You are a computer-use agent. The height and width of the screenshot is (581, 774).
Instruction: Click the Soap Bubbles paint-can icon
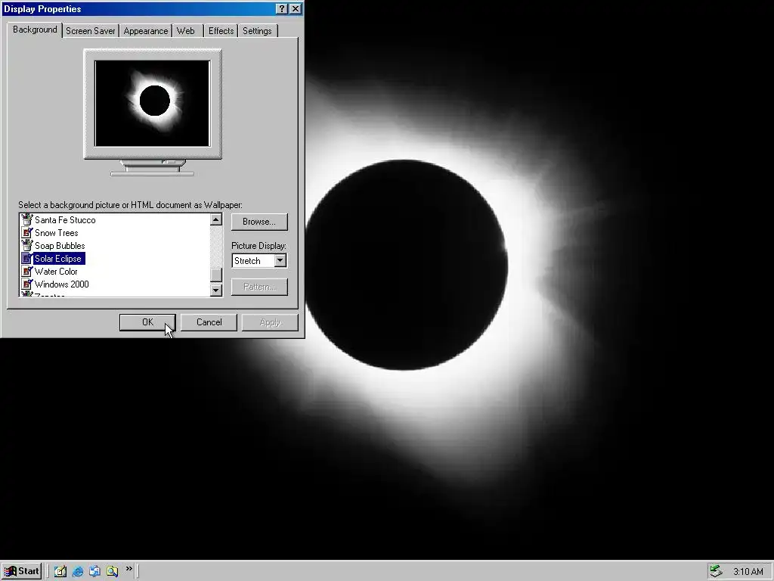[26, 245]
